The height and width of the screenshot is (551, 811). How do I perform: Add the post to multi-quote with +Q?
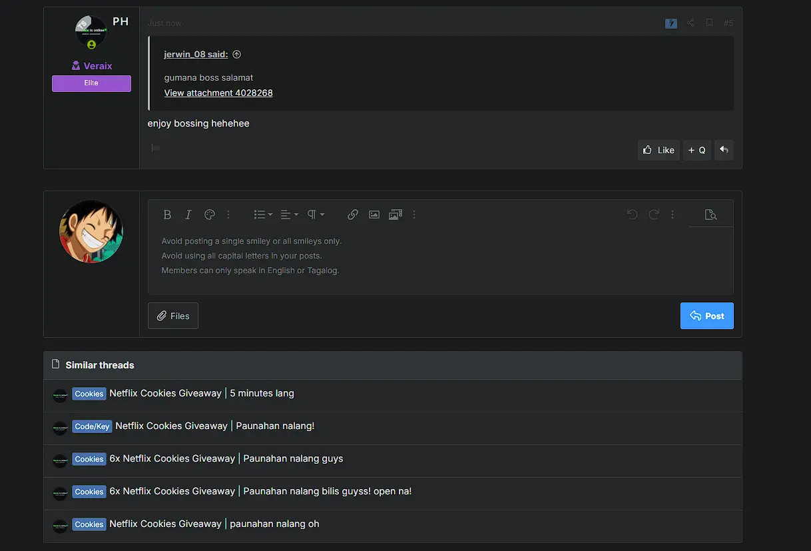point(697,150)
